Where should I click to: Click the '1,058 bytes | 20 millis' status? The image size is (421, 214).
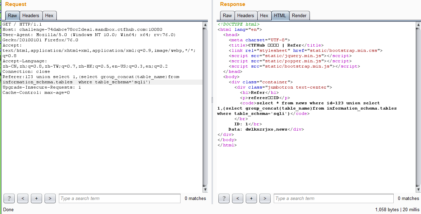click(x=397, y=209)
